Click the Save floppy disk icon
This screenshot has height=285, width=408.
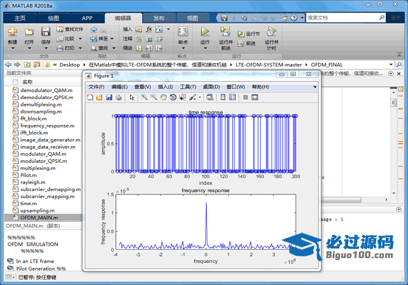[x=46, y=31]
